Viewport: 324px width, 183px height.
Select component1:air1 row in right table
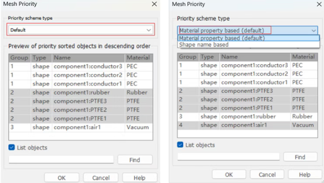[x=247, y=125]
